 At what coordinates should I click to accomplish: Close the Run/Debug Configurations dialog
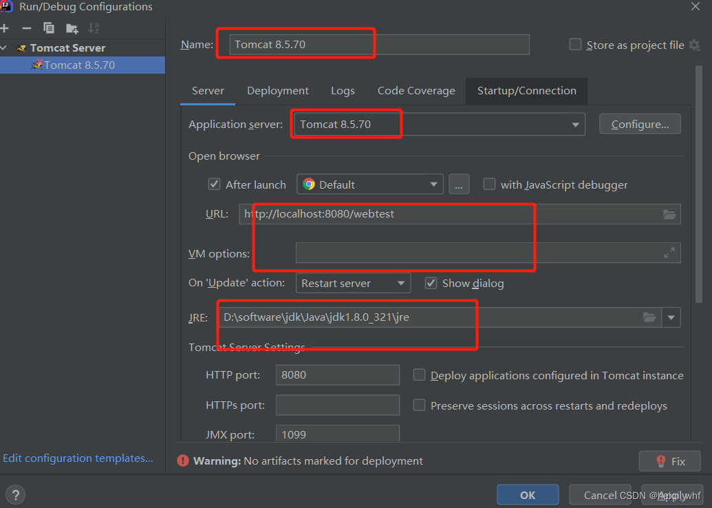tap(695, 6)
